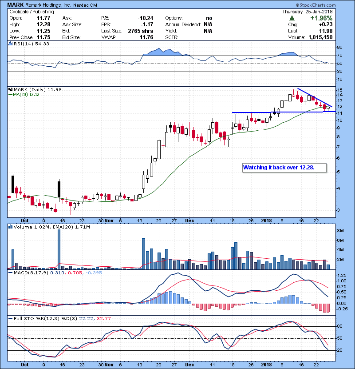
Task: Click the StockCharts.com copyright text
Action: [x=316, y=5]
